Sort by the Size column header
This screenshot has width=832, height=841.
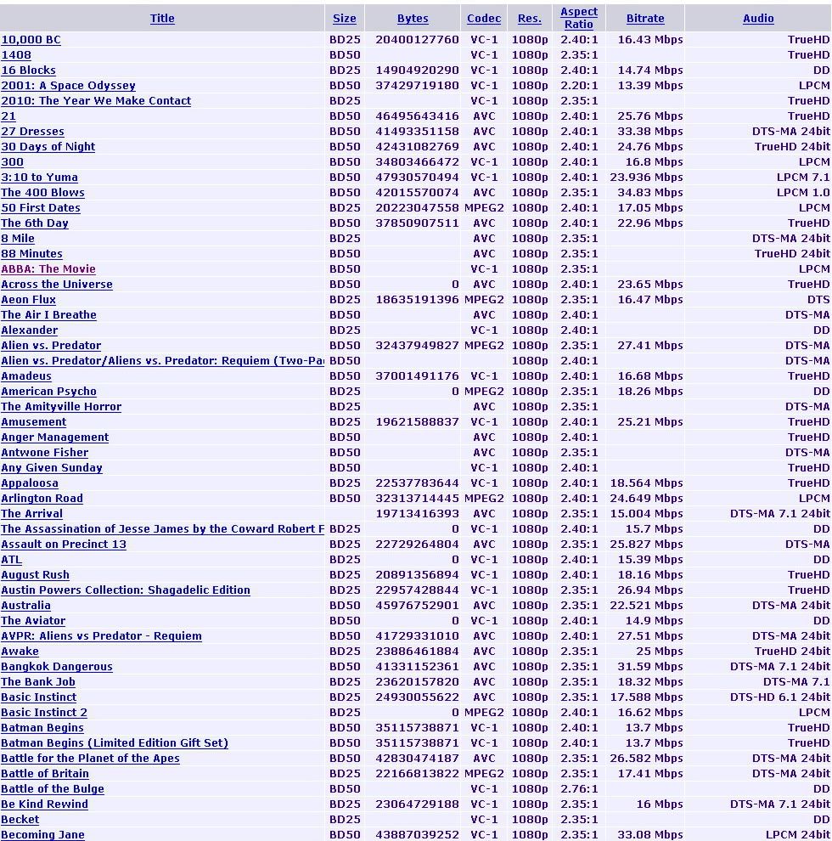[344, 18]
